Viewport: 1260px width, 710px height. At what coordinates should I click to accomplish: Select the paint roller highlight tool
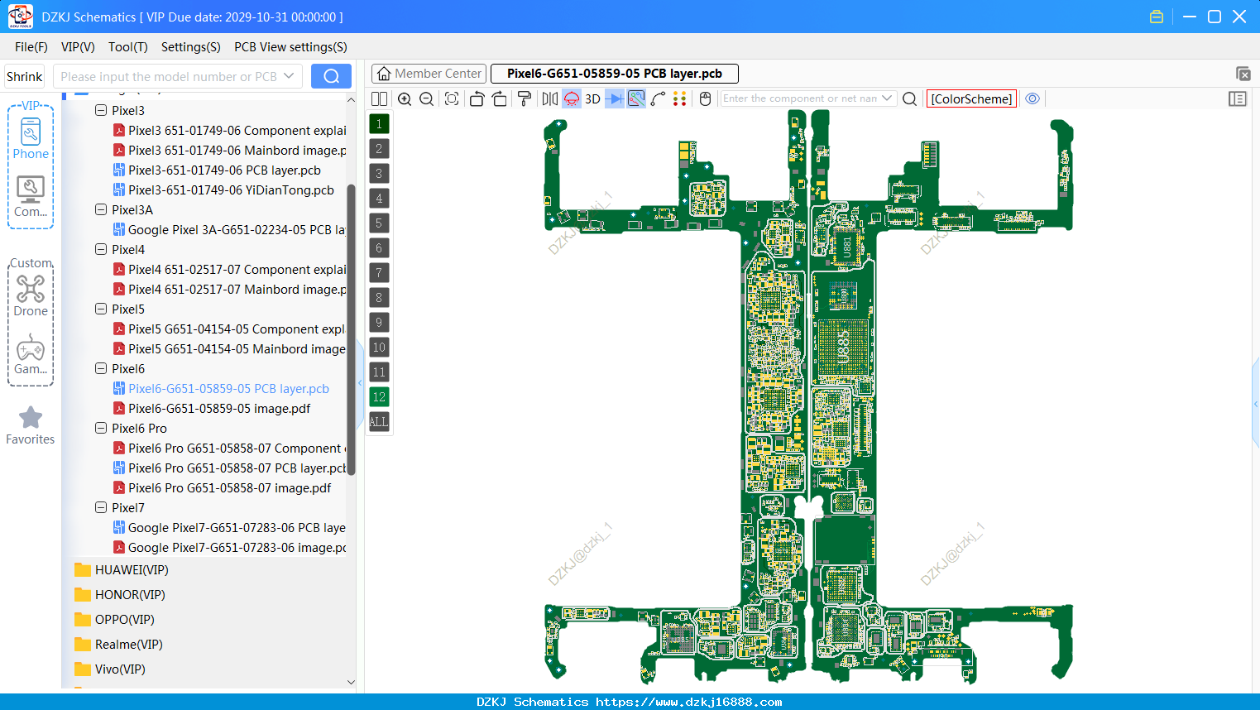tap(525, 98)
